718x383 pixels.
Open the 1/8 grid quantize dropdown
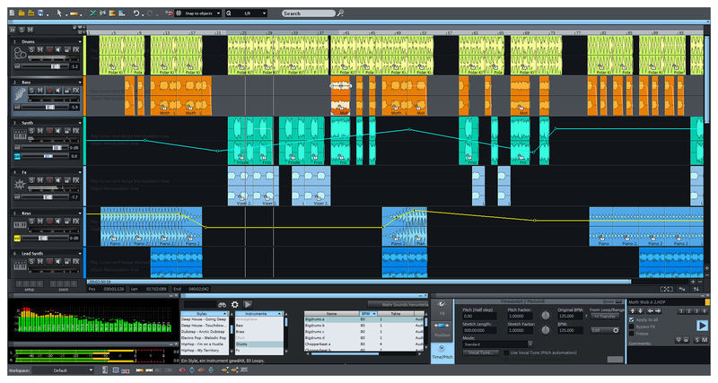[x=246, y=13]
